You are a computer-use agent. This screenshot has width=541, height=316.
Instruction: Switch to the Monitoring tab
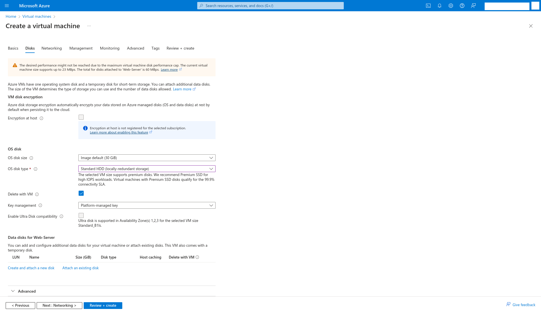pos(110,48)
